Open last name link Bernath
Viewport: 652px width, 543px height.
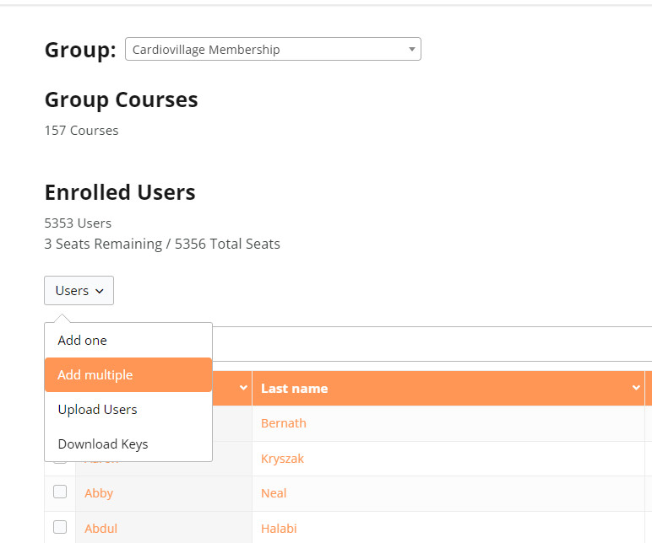coord(284,423)
